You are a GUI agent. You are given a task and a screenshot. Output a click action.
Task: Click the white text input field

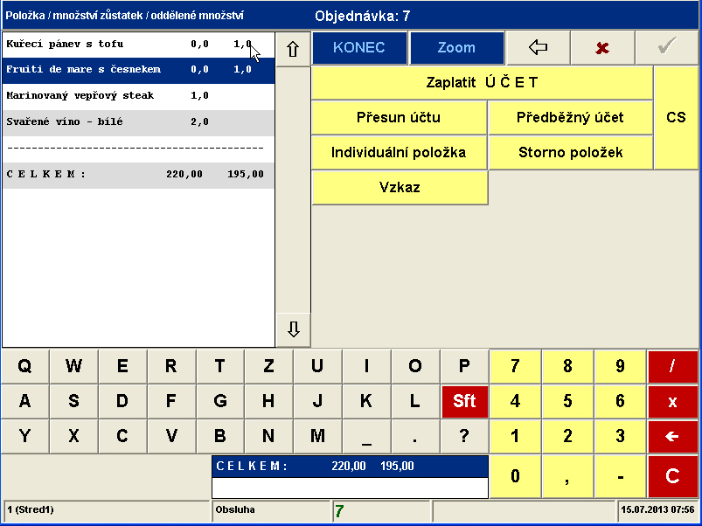[349, 488]
